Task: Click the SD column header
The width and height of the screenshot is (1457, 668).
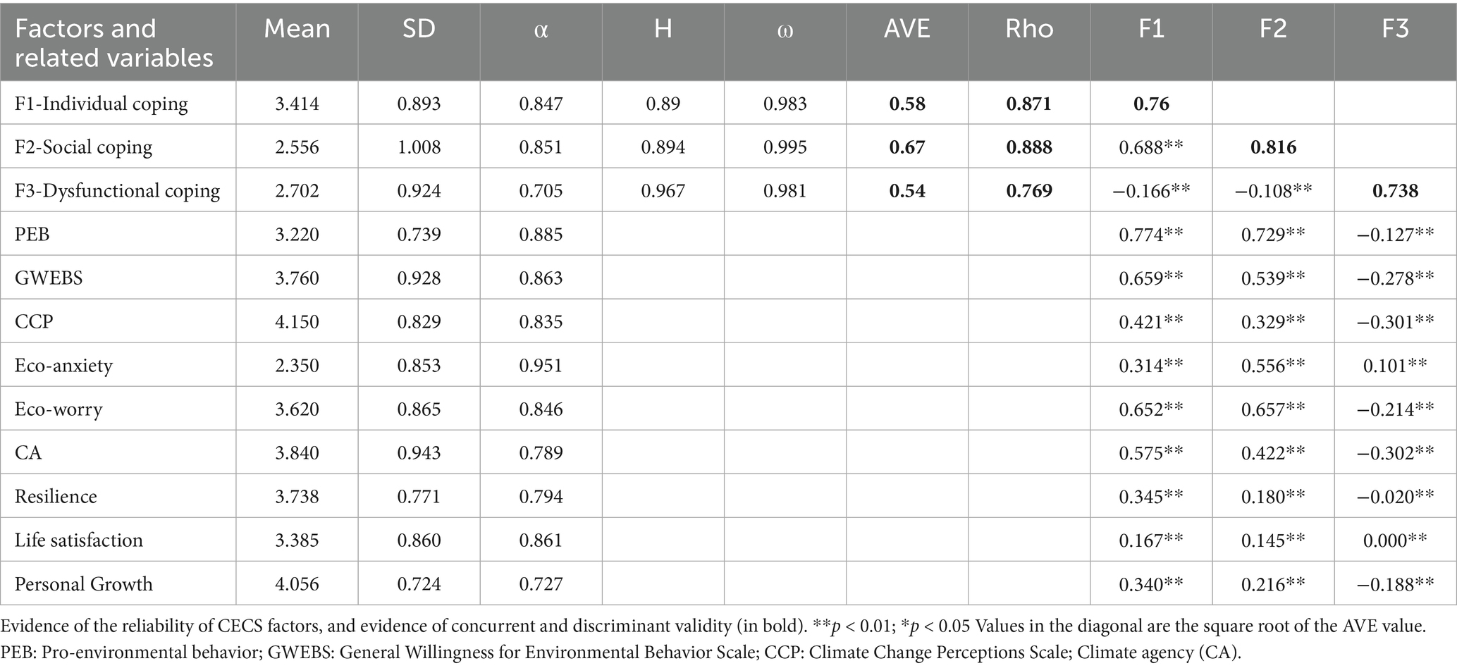Action: click(x=419, y=29)
